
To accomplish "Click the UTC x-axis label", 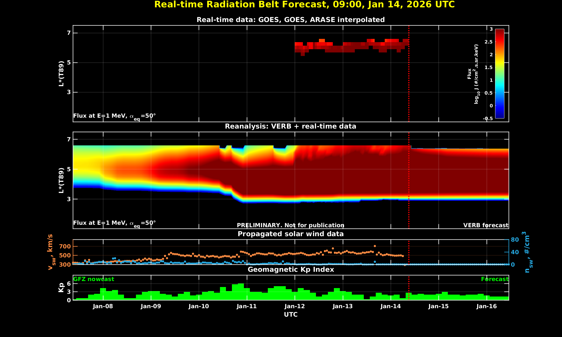I will (x=291, y=314).
